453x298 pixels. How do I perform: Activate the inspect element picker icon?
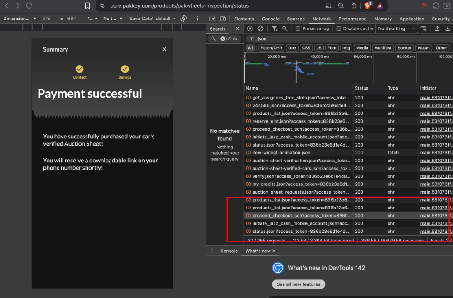[x=212, y=19]
